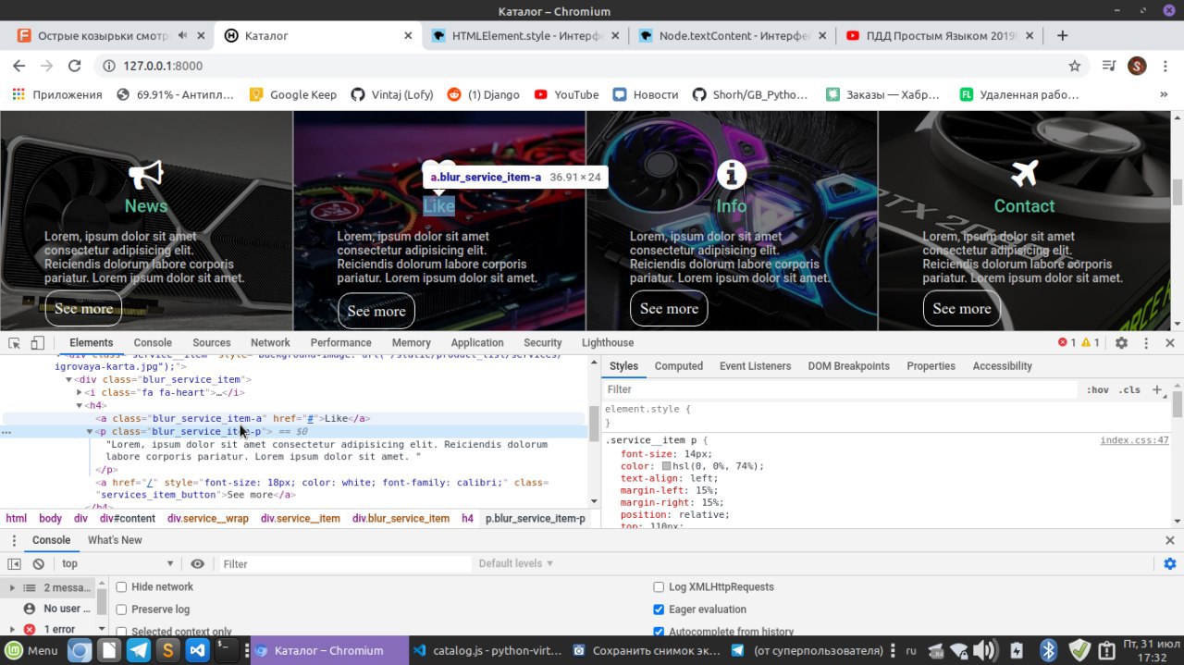
Task: Collapse the h4 node triangle
Action: tap(80, 405)
